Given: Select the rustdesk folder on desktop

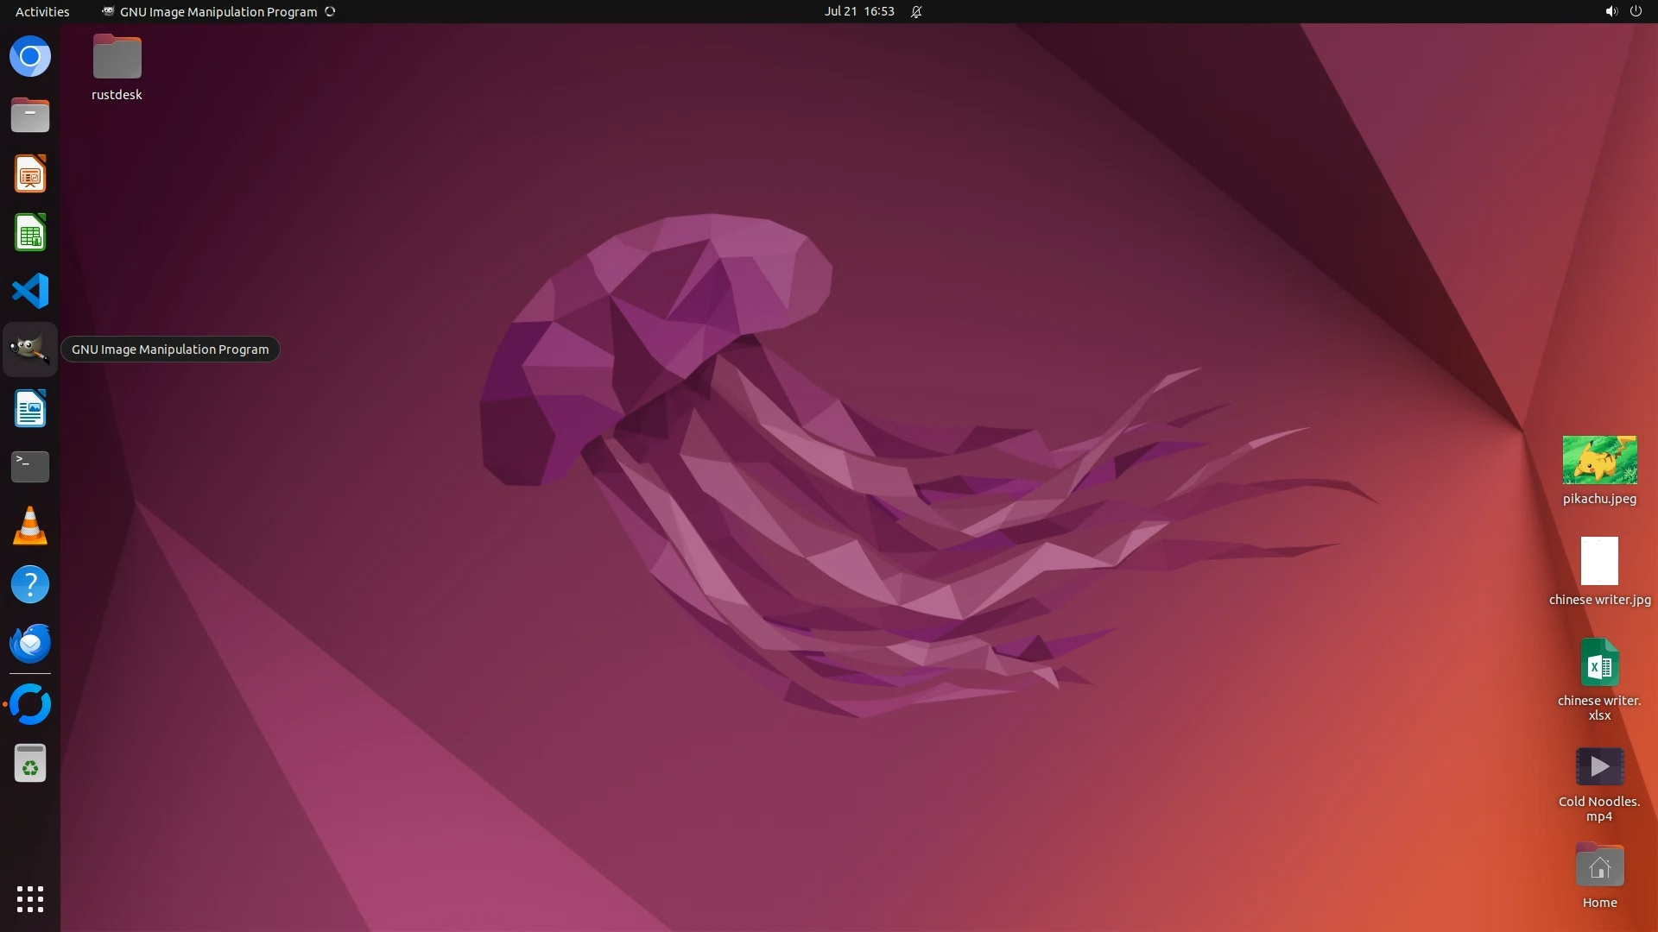Looking at the screenshot, I should 117,58.
